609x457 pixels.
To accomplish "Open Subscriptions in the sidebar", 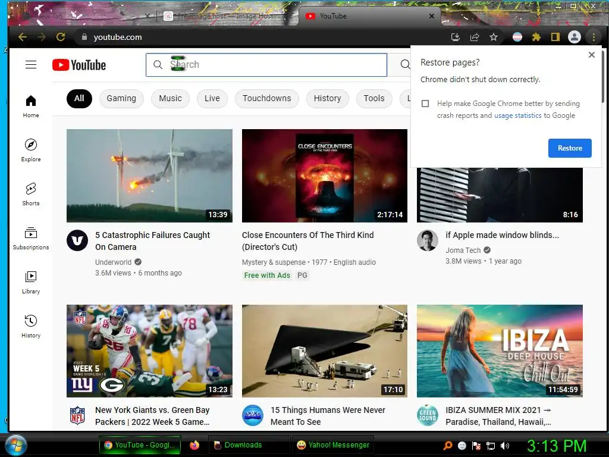I will [31, 238].
